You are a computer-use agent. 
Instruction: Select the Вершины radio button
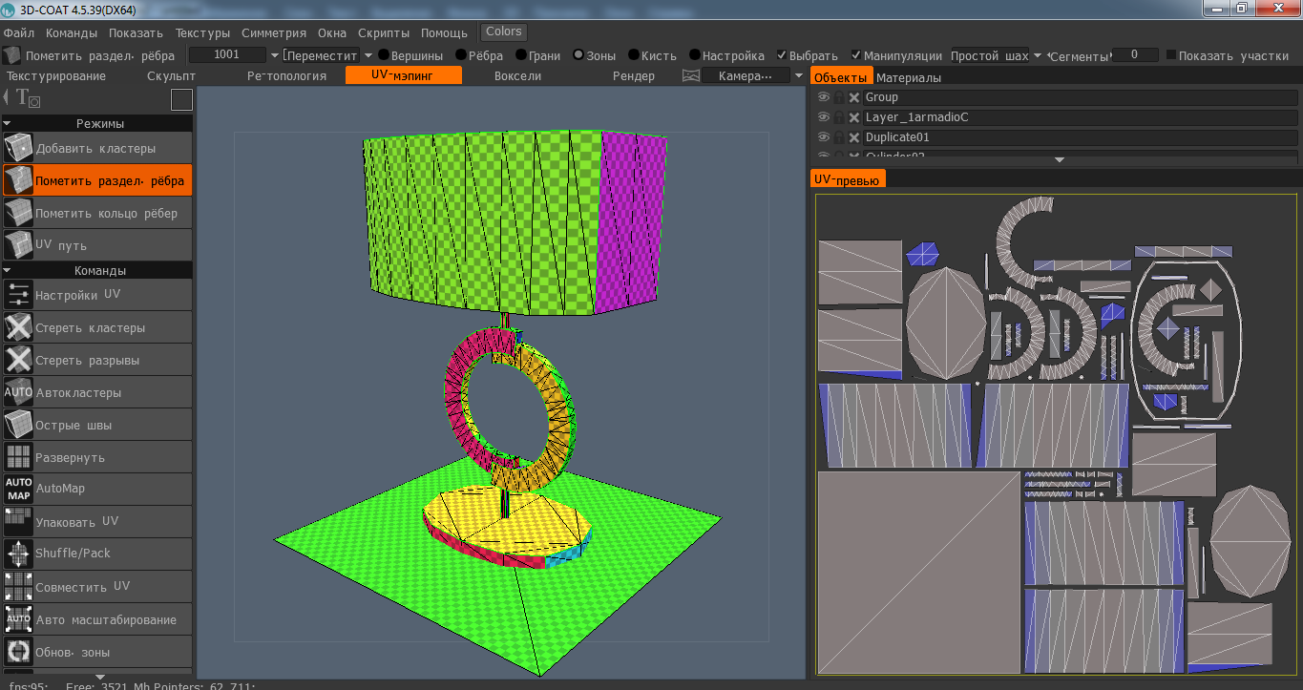[x=384, y=55]
